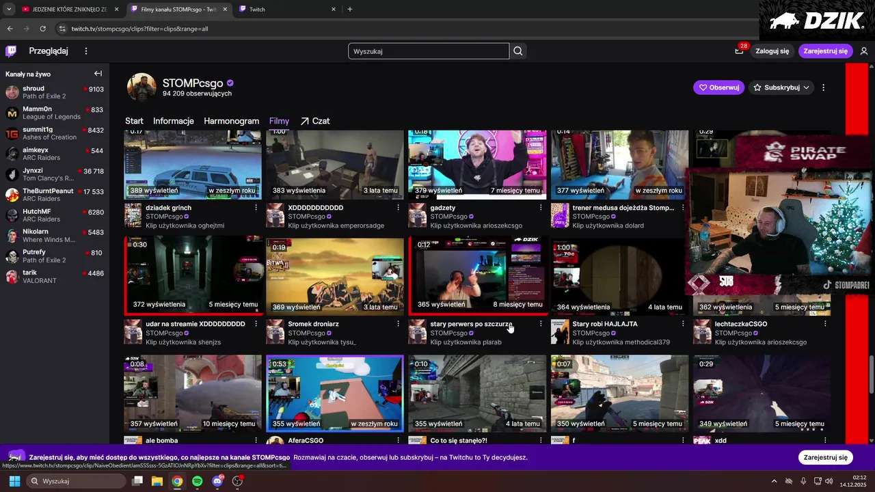The width and height of the screenshot is (875, 492).
Task: Expand the Subskrybuj dropdown button
Action: 807,87
